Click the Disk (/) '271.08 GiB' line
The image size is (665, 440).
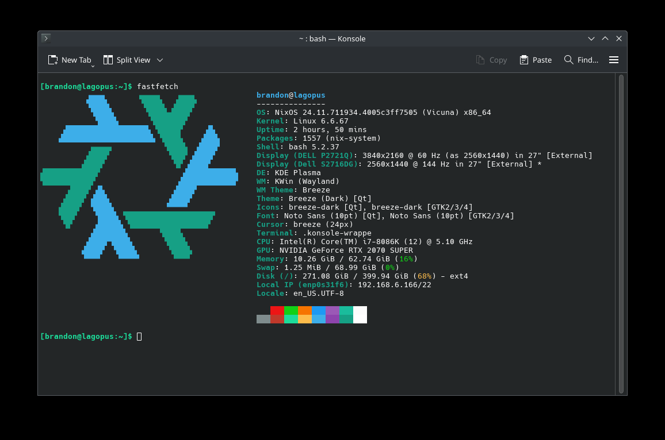(362, 276)
